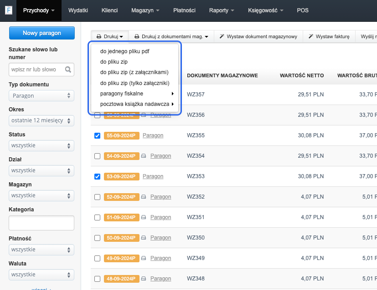Open the Księgowość menu

click(265, 10)
